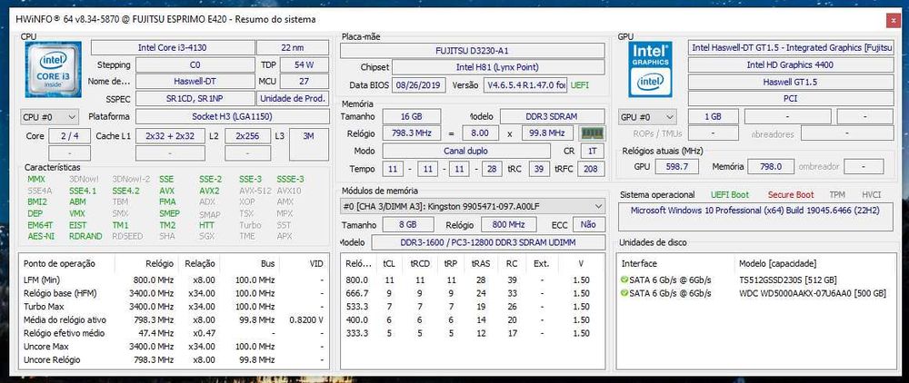Click the tRFC 208 value
The image size is (909, 383).
592,169
